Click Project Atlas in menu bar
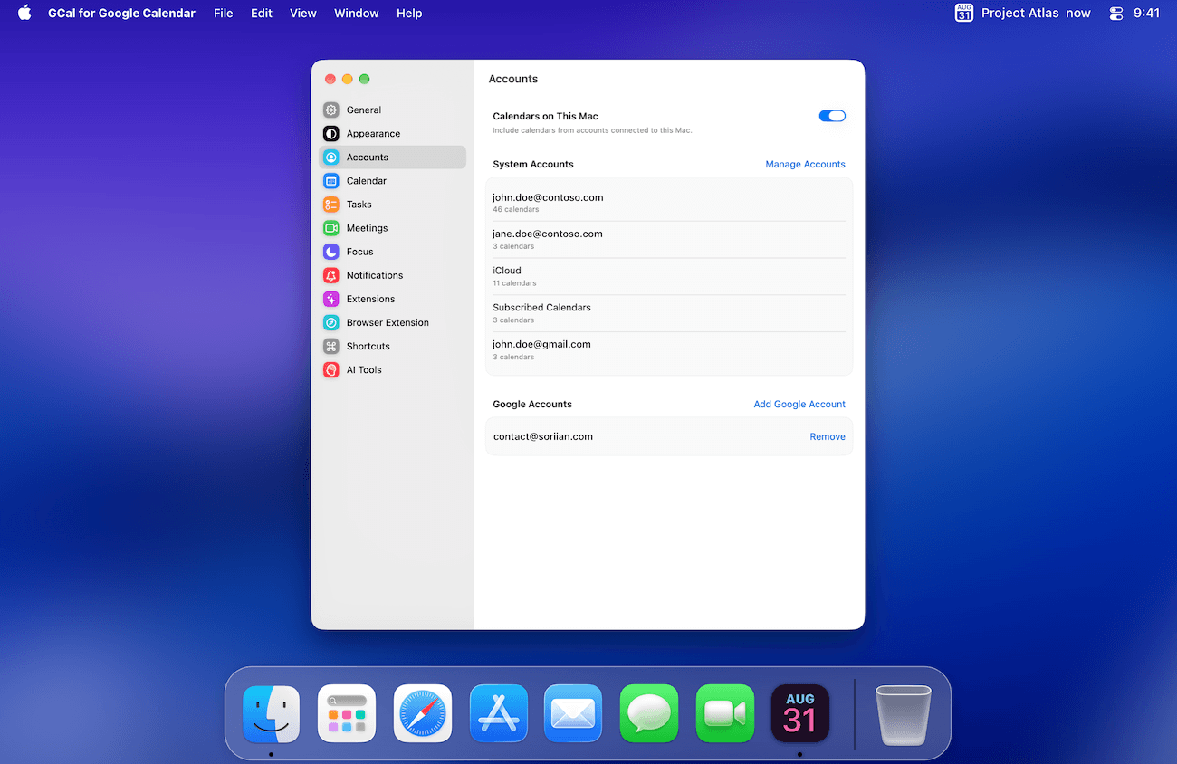This screenshot has height=764, width=1177. (1019, 13)
